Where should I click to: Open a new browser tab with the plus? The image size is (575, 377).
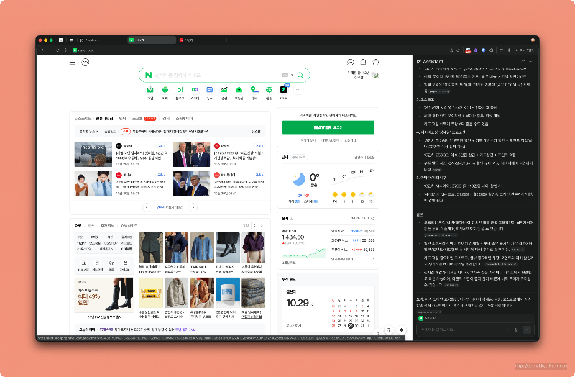tap(231, 40)
